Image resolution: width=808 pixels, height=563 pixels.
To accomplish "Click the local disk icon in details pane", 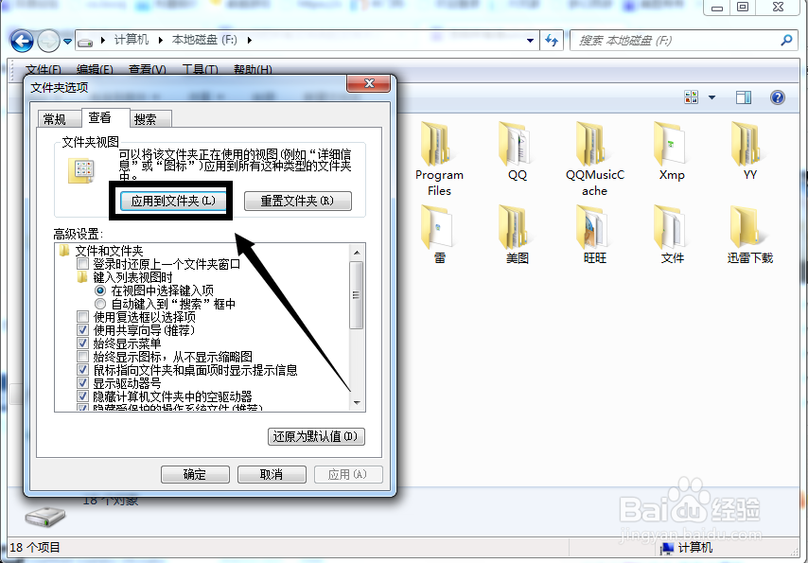I will coord(45,516).
